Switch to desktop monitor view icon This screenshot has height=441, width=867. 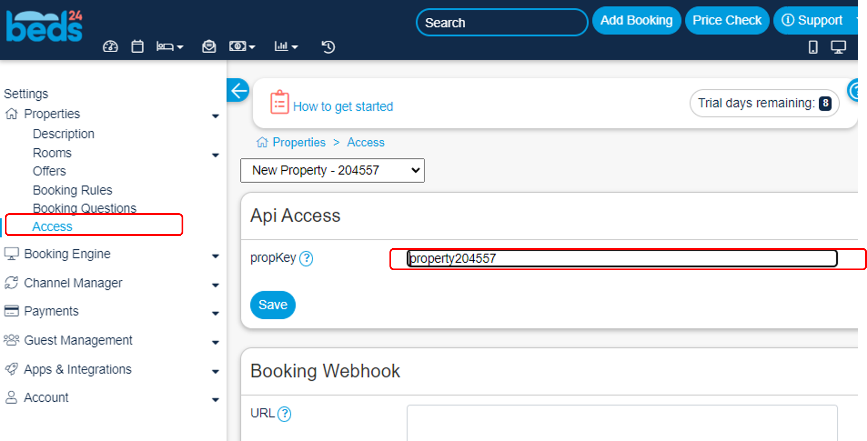pyautogui.click(x=838, y=47)
